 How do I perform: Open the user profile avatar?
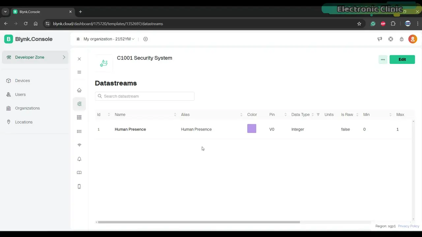413,39
